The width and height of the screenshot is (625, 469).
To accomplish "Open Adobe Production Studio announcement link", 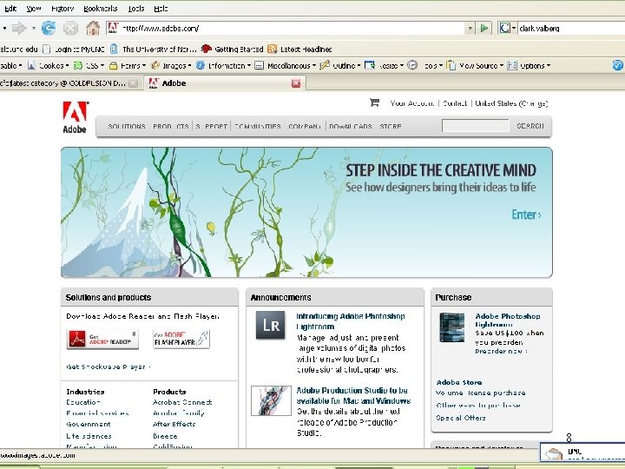I will click(353, 396).
